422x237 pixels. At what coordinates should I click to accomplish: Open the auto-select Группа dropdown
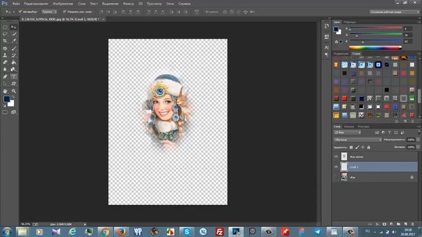pyautogui.click(x=49, y=12)
